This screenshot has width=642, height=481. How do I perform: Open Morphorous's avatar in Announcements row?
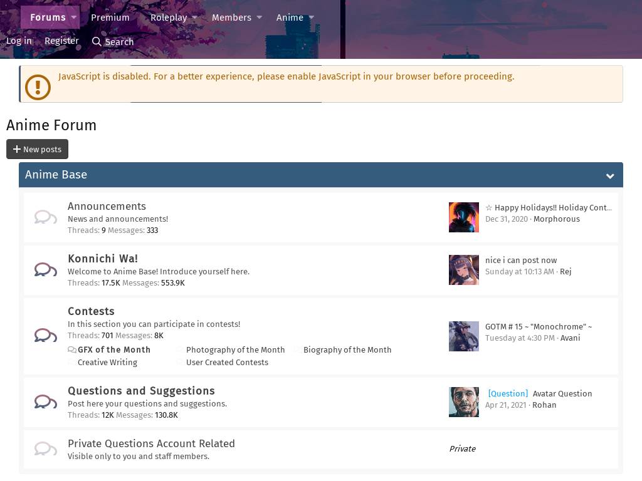[x=463, y=217]
